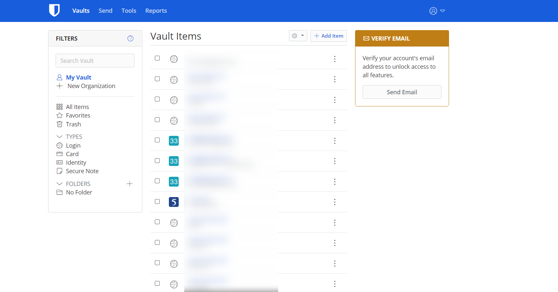Viewport: 558px width, 292px height.
Task: Open three-dot menu for third '33' row
Action: coord(334,182)
